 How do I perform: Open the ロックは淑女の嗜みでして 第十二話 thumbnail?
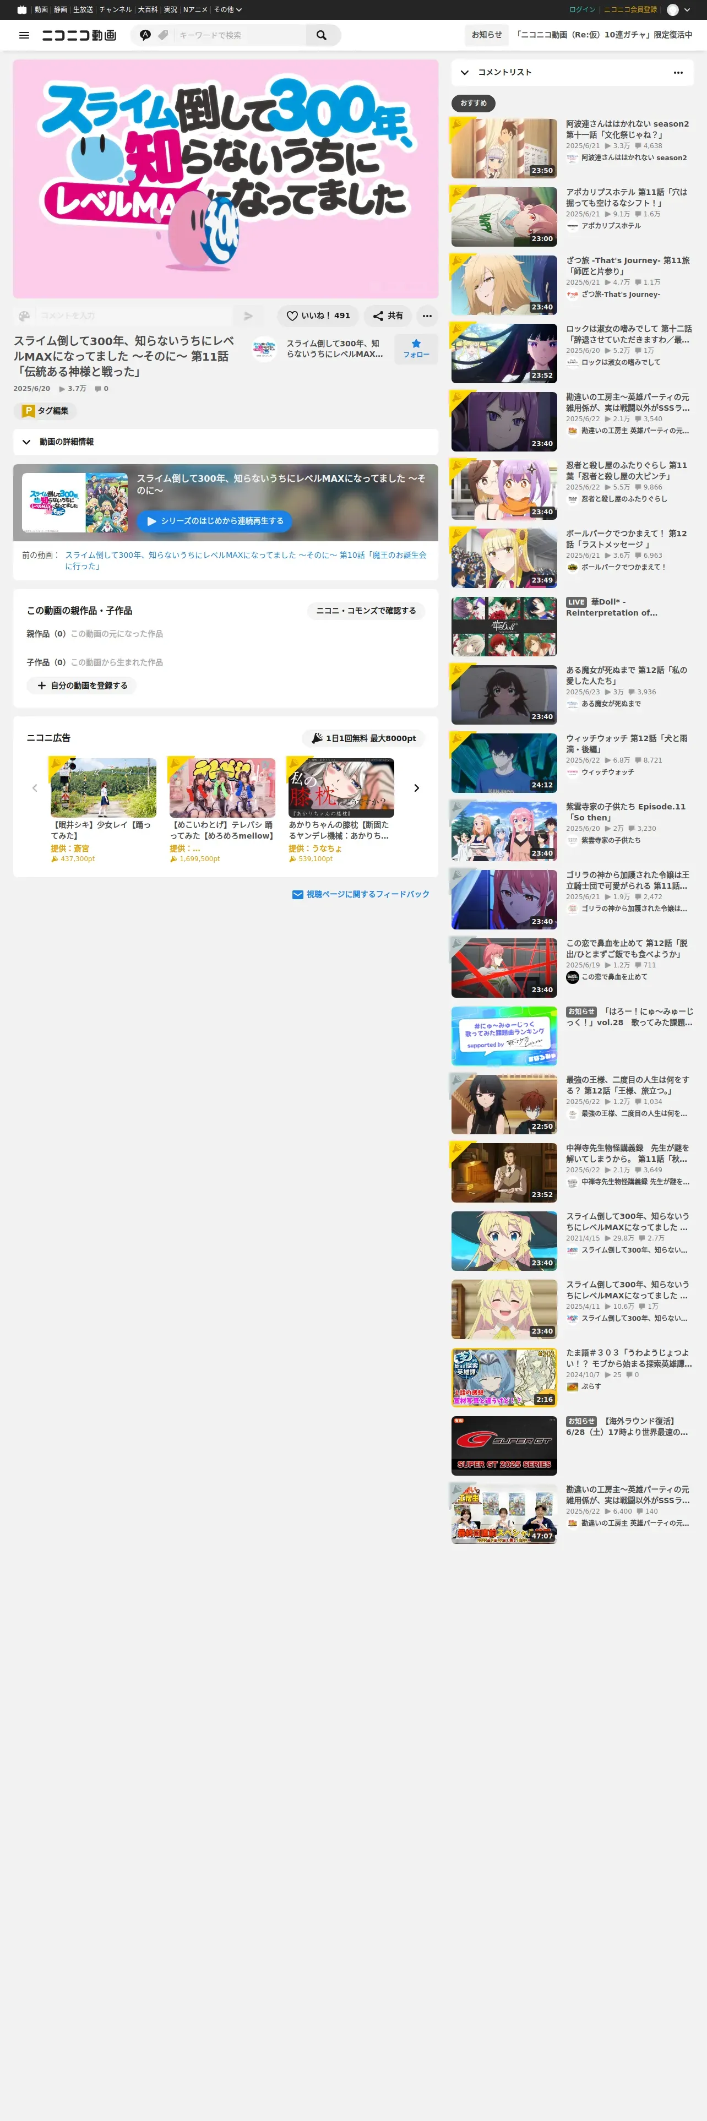pyautogui.click(x=504, y=353)
